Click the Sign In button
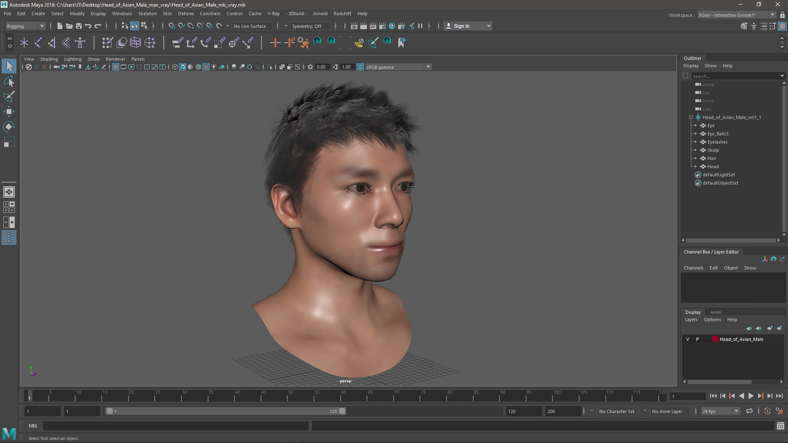This screenshot has width=788, height=443. click(x=462, y=26)
